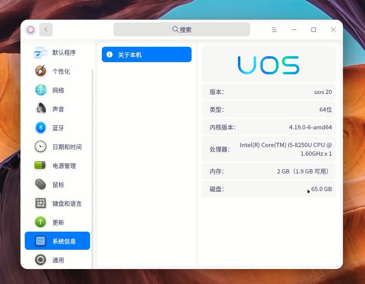
Task: Click the 处理器: label
Action: pos(219,149)
